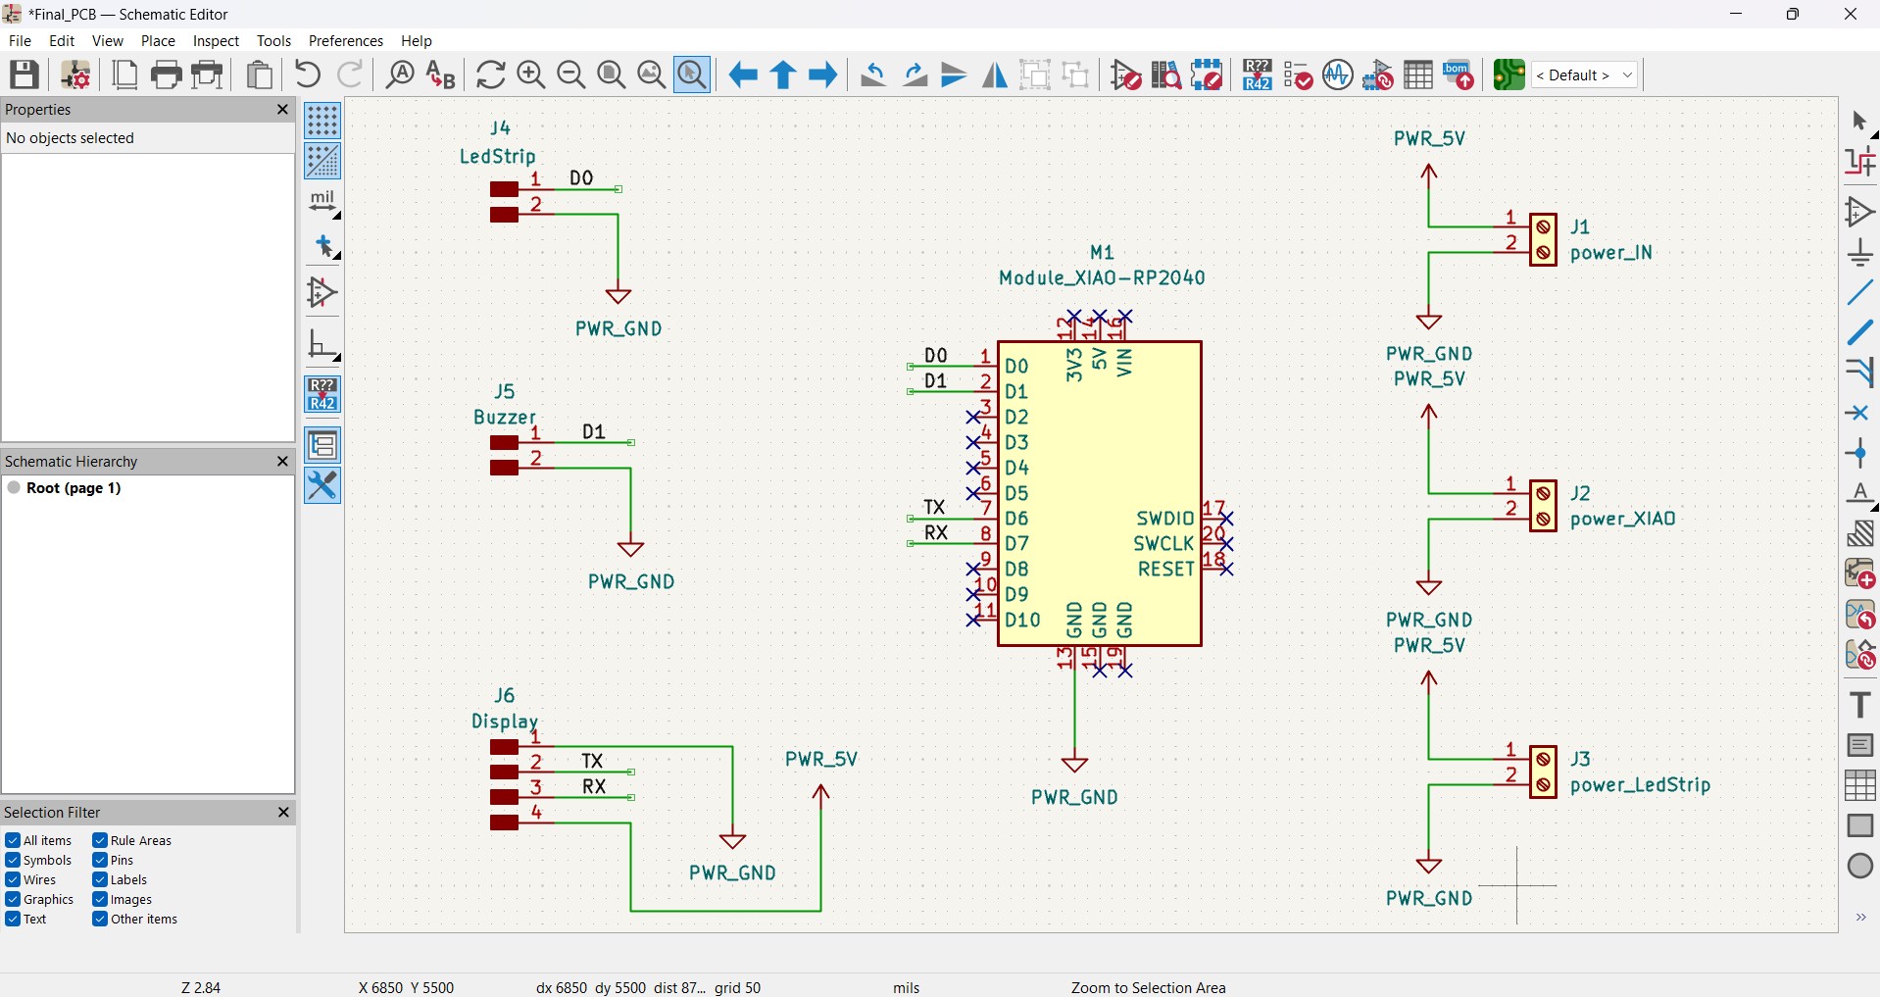Image resolution: width=1880 pixels, height=997 pixels.
Task: Open Place menu
Action: (158, 40)
